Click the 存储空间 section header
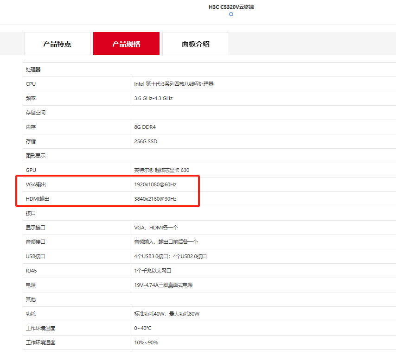 tap(35, 113)
